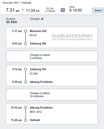Click the München Hbf departure stop circle
This screenshot has width=104, height=129.
pos(25,31)
